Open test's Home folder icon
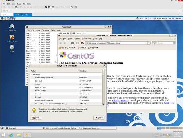The height and width of the screenshot is (138, 183). pos(12,38)
